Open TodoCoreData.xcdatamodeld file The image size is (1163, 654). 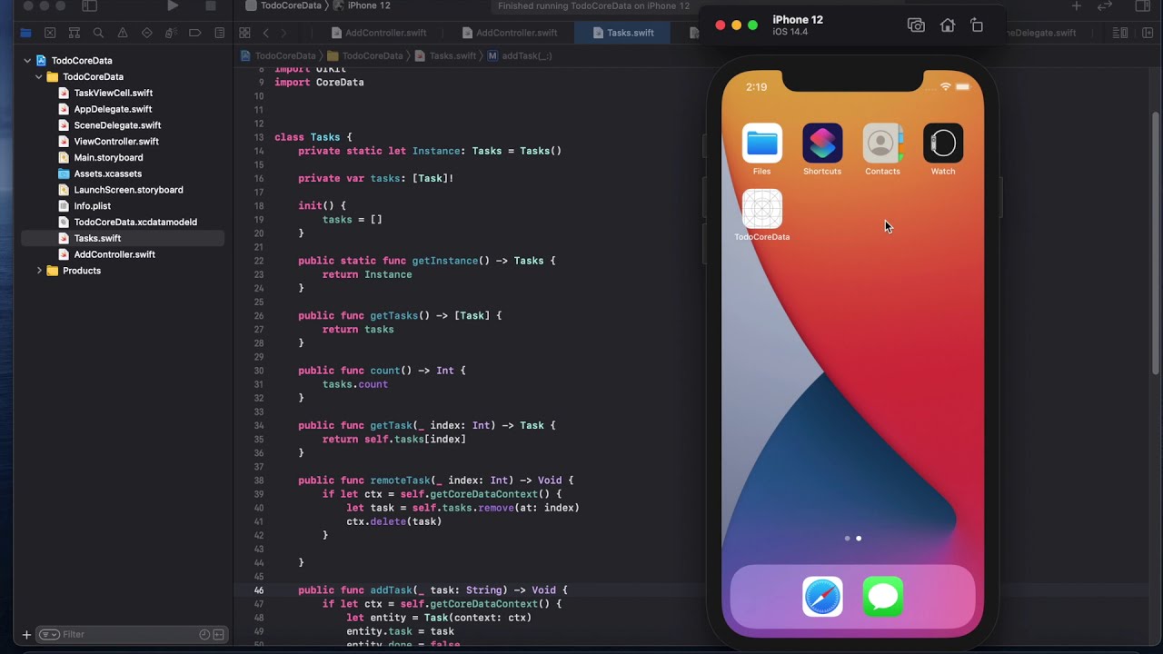pyautogui.click(x=135, y=222)
